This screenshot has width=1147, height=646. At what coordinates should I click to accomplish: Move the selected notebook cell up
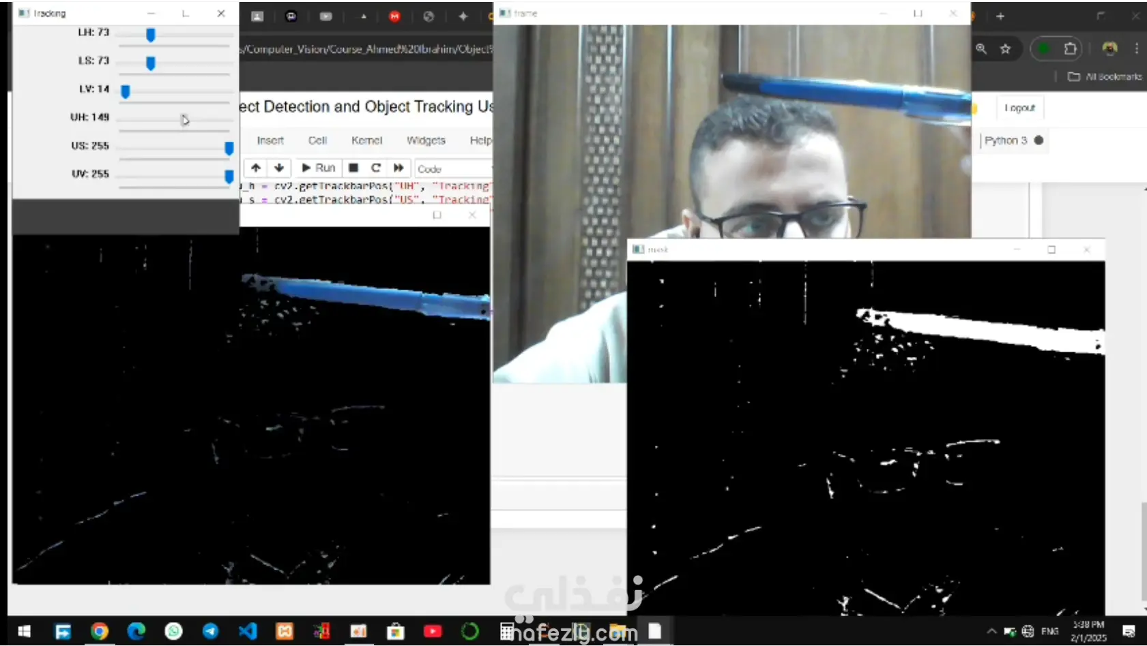[x=256, y=168]
